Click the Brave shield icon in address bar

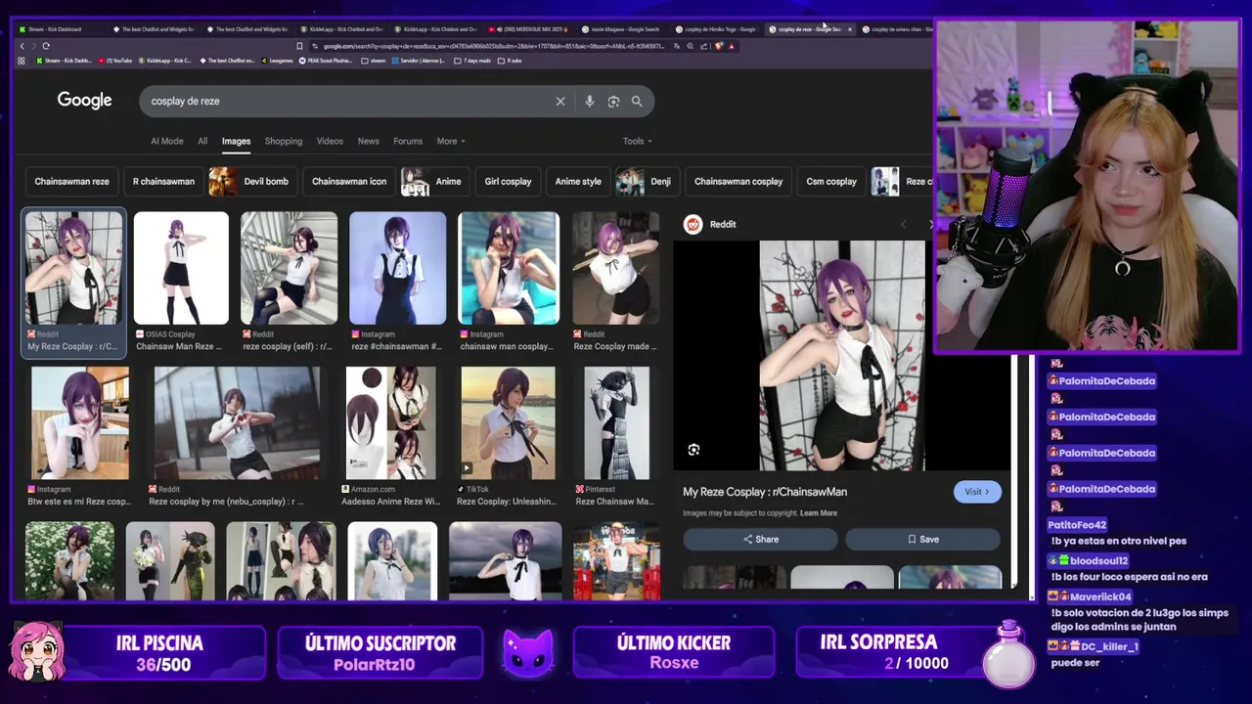pos(719,46)
